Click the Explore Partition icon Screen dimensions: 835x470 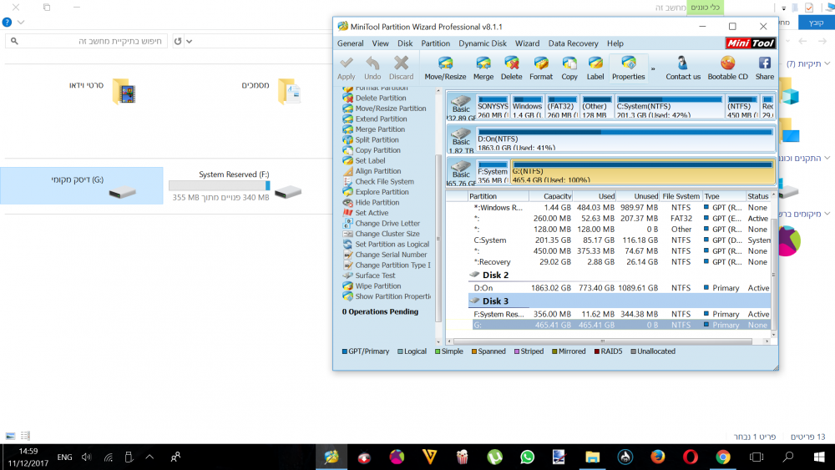(x=347, y=192)
